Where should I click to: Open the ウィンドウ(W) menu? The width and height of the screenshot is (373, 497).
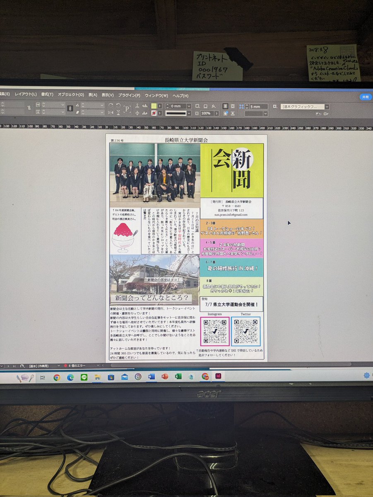coord(156,96)
